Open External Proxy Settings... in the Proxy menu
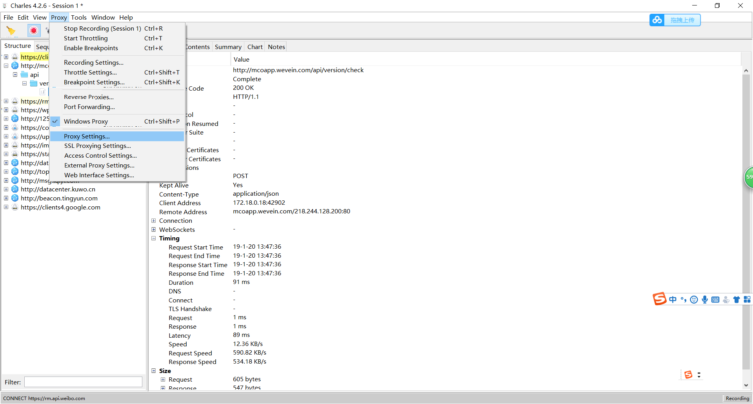This screenshot has height=404, width=753. 118,166
